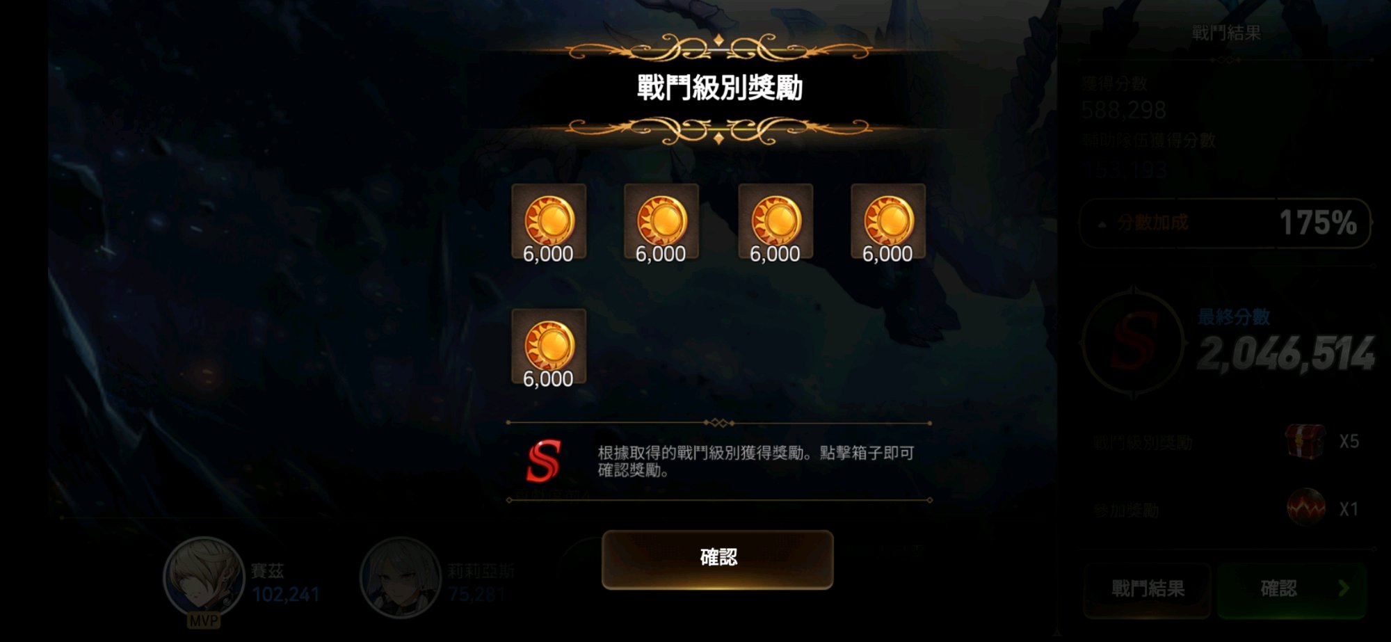Click the green 確認 button at bottom right
This screenshot has height=642, width=1391.
(x=1292, y=589)
